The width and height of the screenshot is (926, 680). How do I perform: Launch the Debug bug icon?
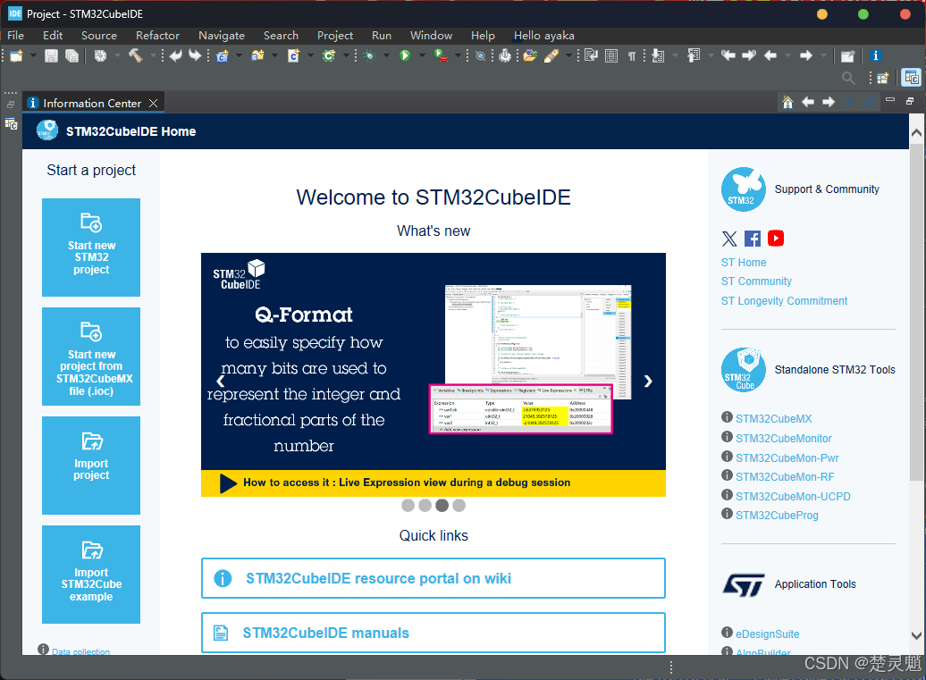370,56
